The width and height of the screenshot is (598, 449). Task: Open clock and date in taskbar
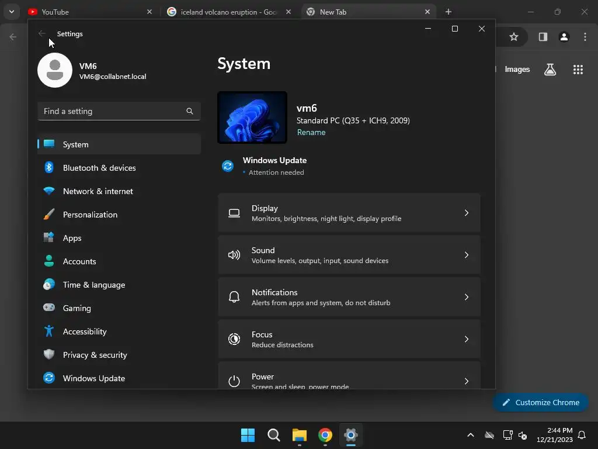(x=555, y=435)
